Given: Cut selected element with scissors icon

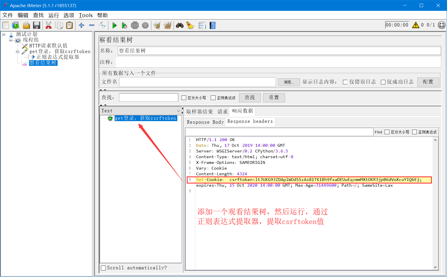Looking at the screenshot, I should coord(49,25).
